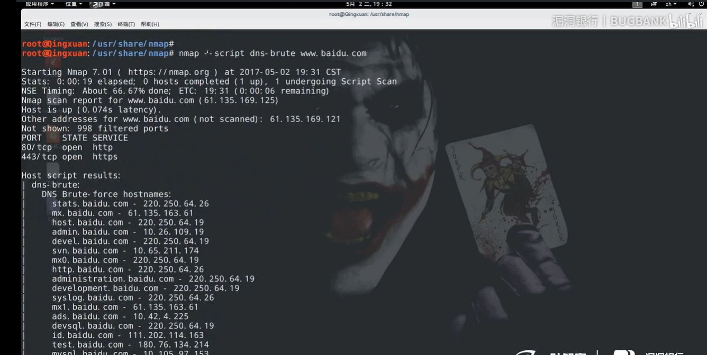Click the svn.baidu.com result line
The height and width of the screenshot is (355, 707).
coord(125,250)
